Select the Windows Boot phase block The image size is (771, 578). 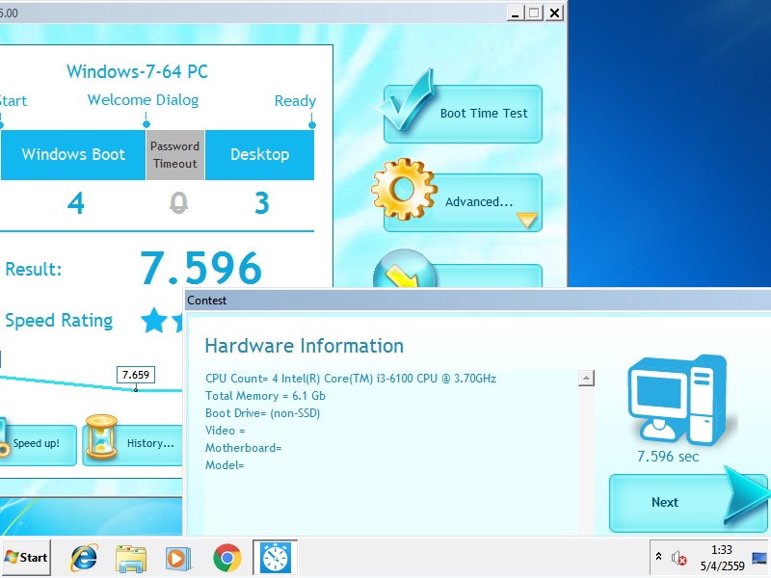[x=73, y=155]
